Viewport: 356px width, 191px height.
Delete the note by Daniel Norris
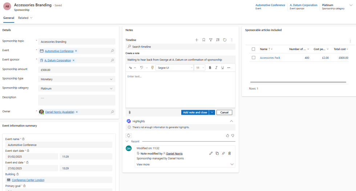coord(230,154)
